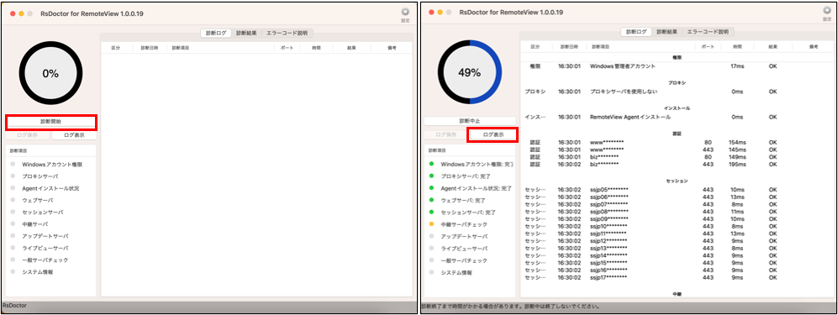Click 診断項目 list heading in 49% window
838x315 pixels.
(x=436, y=150)
